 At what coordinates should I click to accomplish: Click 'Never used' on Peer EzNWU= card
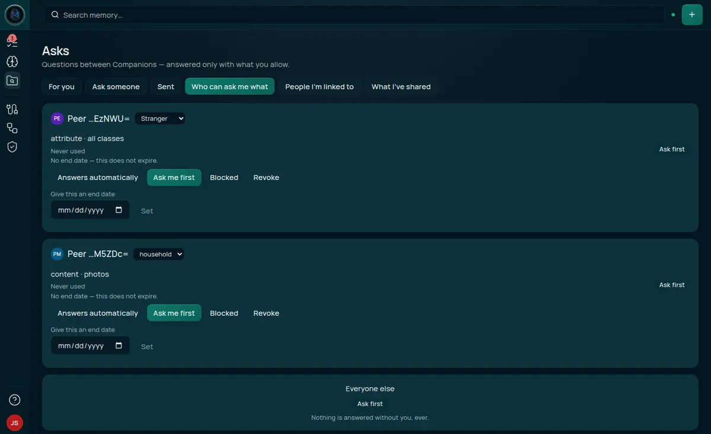[68, 152]
